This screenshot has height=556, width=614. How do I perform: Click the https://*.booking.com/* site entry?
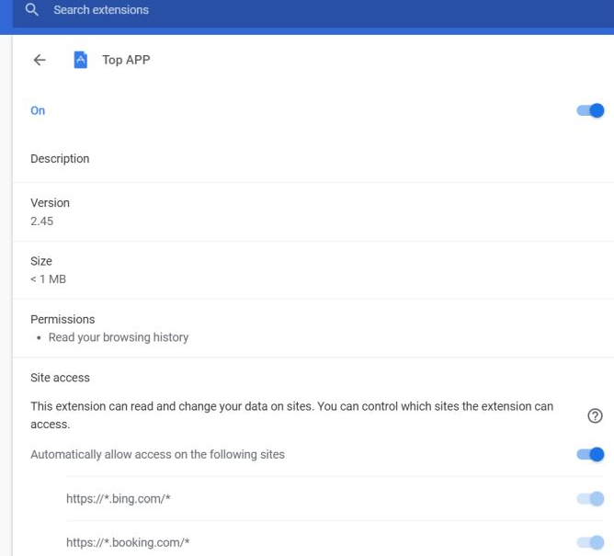coord(128,543)
